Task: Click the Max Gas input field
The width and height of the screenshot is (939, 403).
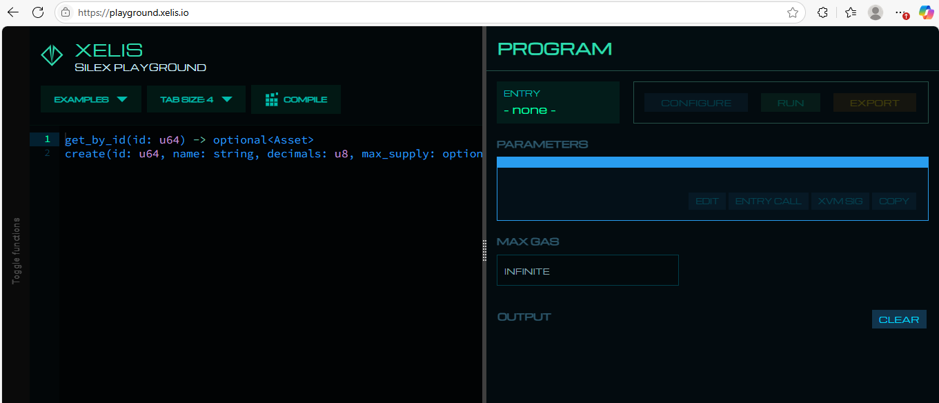Action: point(587,271)
